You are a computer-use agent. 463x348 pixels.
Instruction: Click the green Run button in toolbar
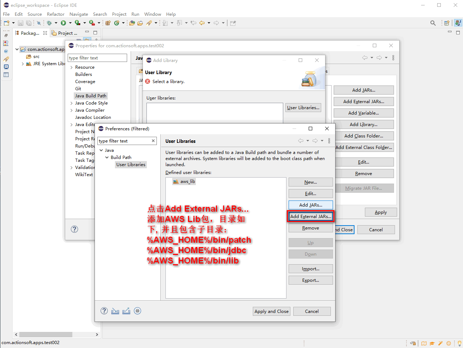tap(63, 23)
